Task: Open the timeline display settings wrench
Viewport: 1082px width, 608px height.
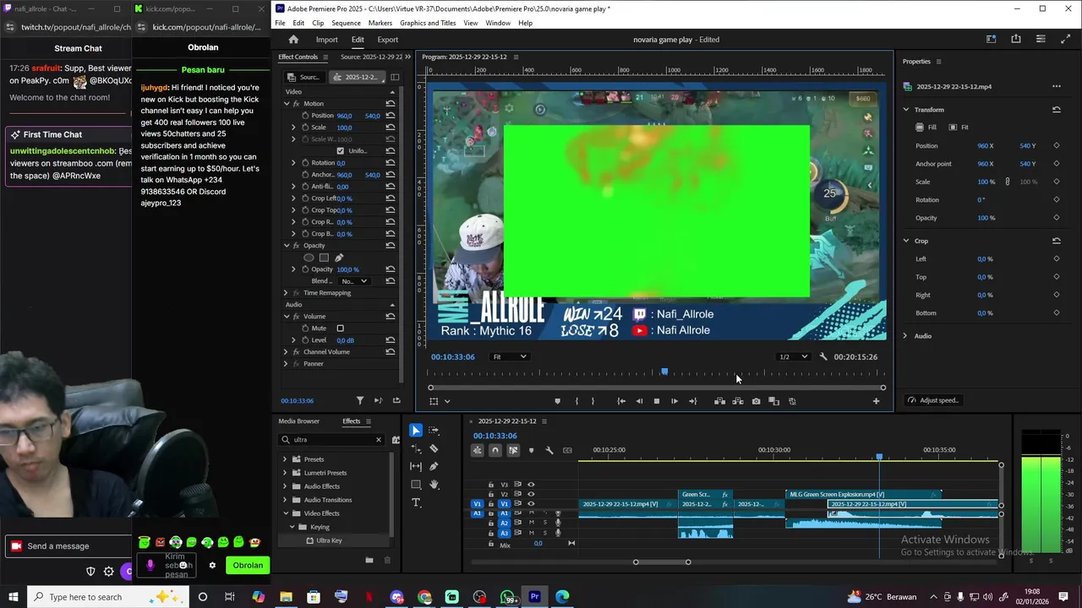Action: [549, 450]
